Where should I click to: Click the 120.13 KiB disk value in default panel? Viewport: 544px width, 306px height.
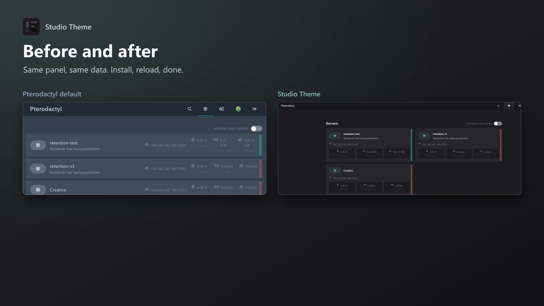(249, 143)
